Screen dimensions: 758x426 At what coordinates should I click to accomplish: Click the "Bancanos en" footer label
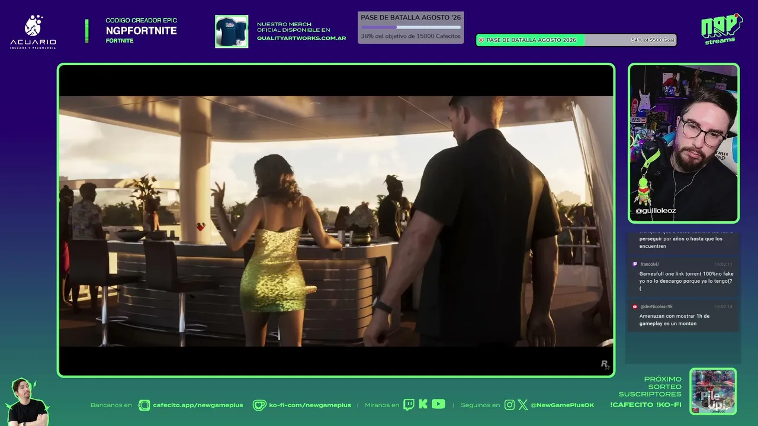111,405
